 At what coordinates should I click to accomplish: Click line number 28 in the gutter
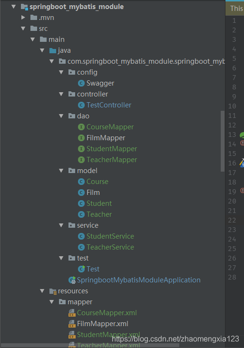point(232,277)
